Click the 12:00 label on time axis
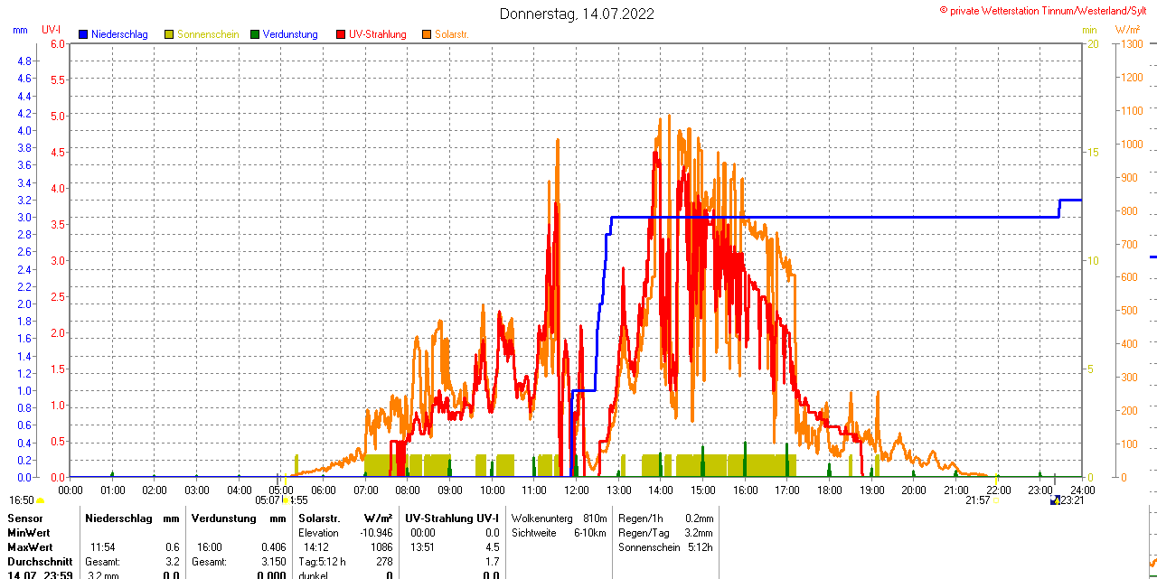The image size is (1157, 579). 576,490
